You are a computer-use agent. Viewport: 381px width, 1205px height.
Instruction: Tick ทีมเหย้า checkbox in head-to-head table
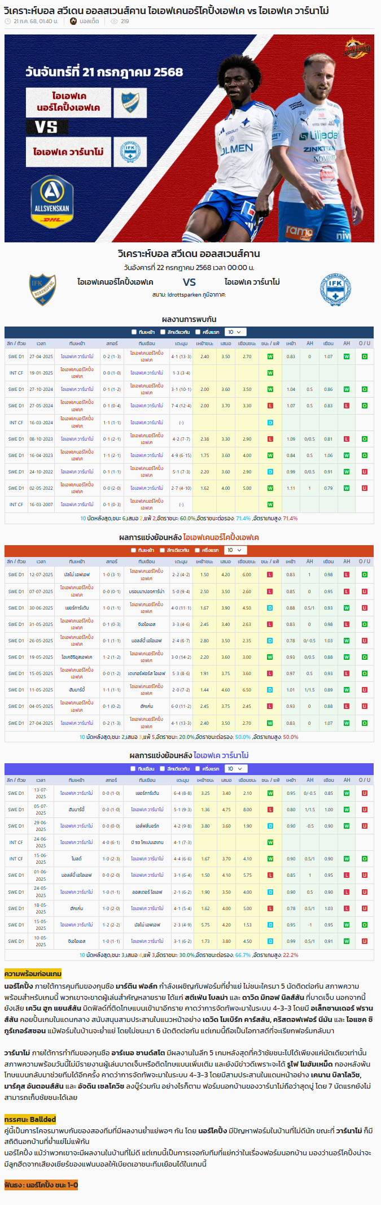click(134, 332)
